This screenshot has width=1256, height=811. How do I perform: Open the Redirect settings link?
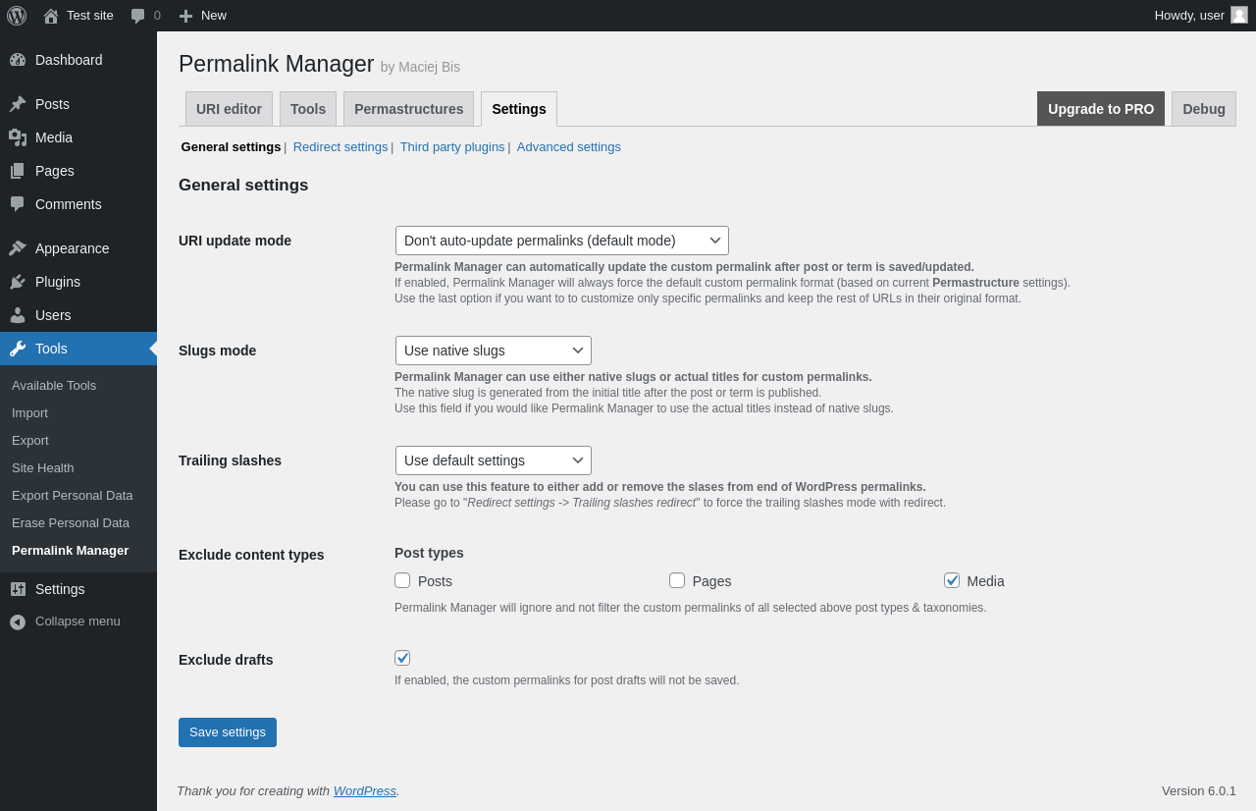(340, 147)
